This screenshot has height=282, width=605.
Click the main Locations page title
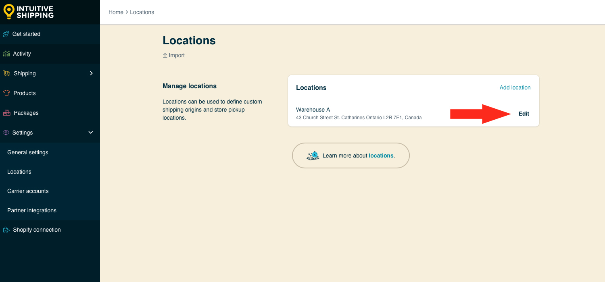click(189, 40)
